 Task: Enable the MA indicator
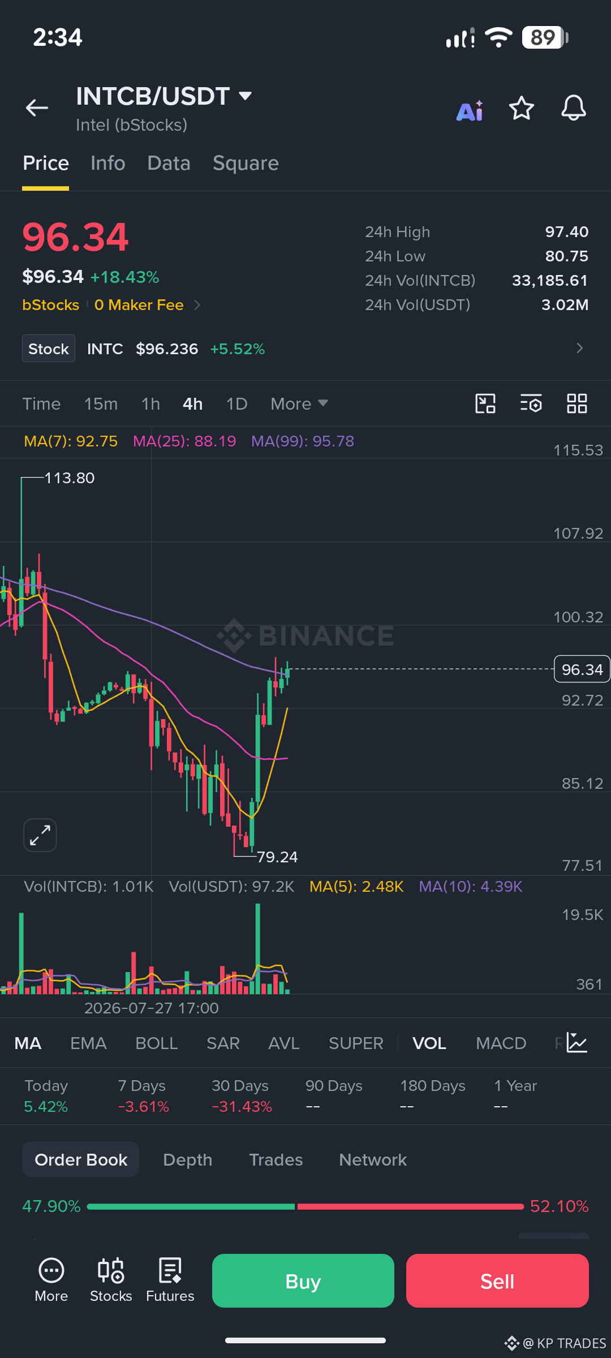(28, 1043)
